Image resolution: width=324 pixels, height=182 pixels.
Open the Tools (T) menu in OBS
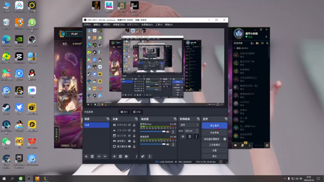click(159, 25)
